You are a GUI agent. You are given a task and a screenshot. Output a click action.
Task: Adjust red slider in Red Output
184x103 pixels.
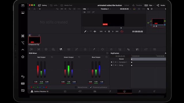[x=38, y=69]
